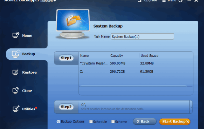Click the Backup sidebar icon
Image resolution: width=204 pixels, height=129 pixels.
16,54
